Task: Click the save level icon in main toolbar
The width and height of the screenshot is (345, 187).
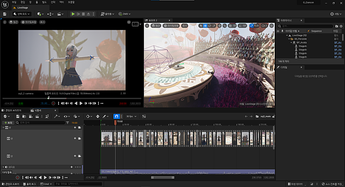Action: coord(4,14)
